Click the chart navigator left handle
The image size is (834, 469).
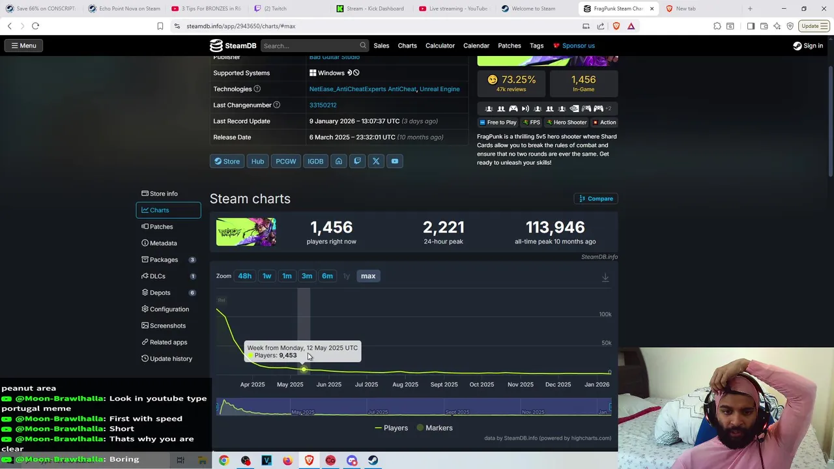pyautogui.click(x=217, y=407)
